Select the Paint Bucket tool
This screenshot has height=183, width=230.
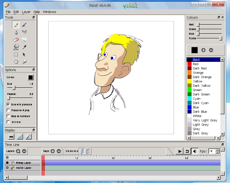[16, 47]
